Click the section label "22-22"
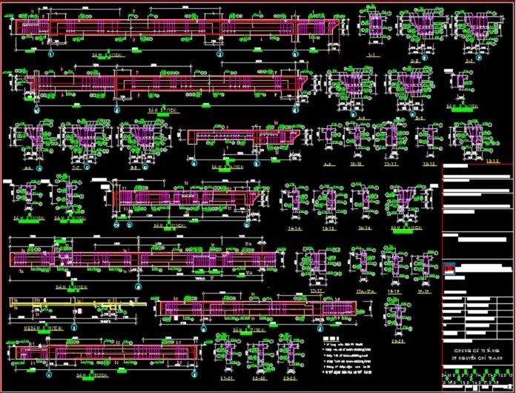This screenshot has height=393, width=516. (260, 378)
